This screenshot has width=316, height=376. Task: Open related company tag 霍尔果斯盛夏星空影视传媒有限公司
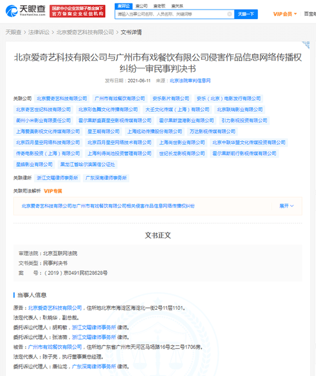click(115, 120)
